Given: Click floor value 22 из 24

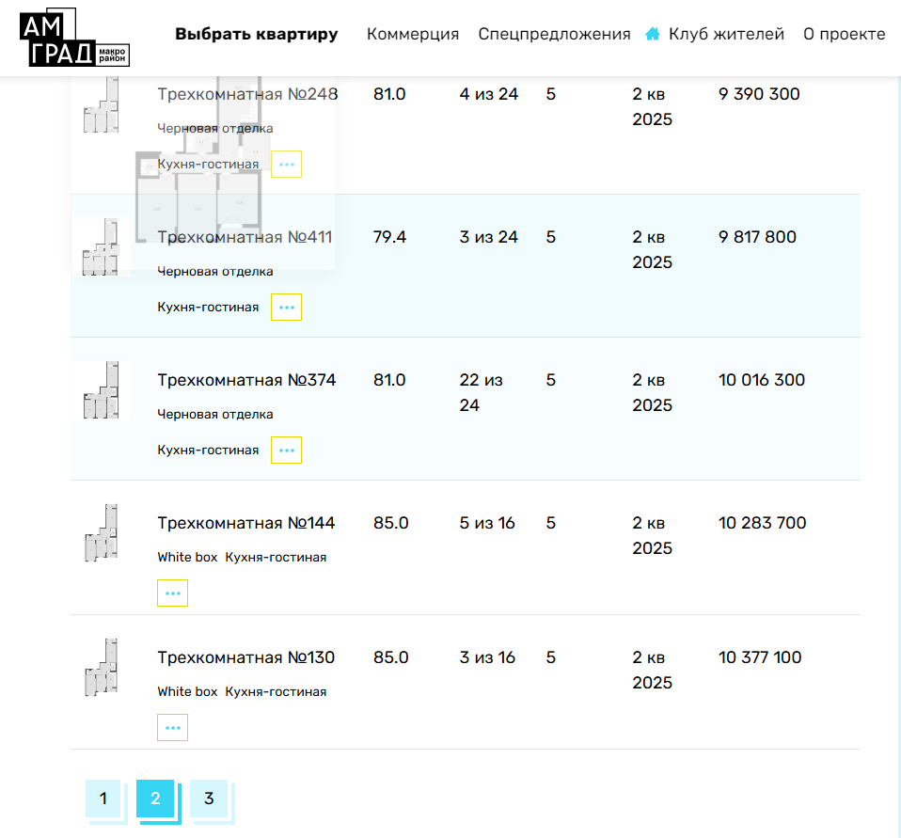Looking at the screenshot, I should click(x=481, y=392).
